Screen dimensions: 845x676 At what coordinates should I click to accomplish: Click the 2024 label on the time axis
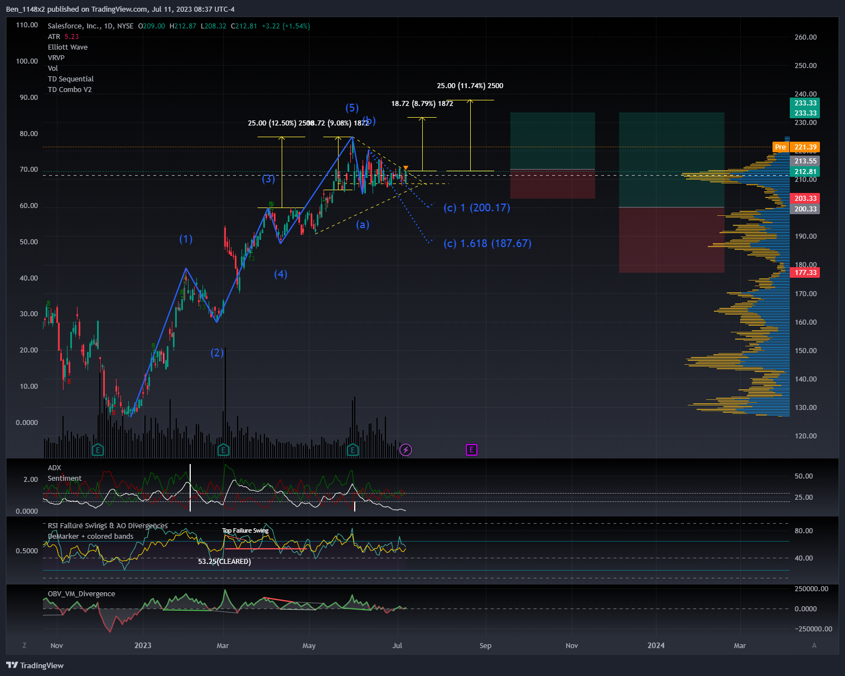point(656,645)
